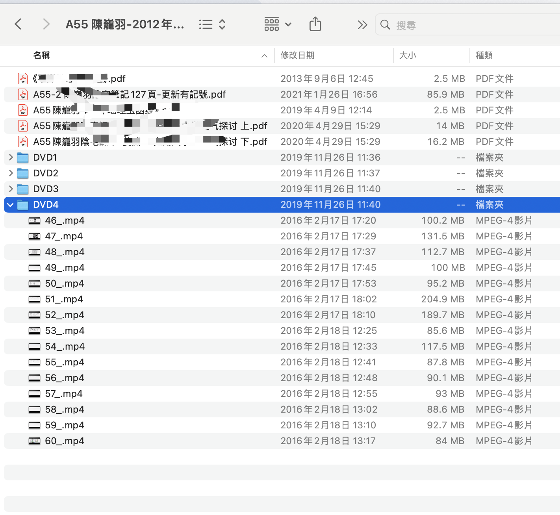Click the size value 189.7 MB

[x=443, y=315]
